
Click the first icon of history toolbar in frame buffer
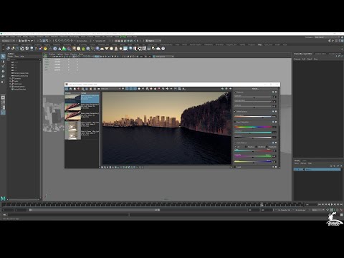click(67, 89)
